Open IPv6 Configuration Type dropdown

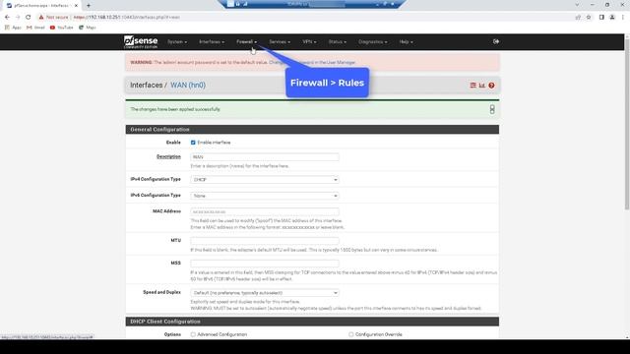coord(265,196)
